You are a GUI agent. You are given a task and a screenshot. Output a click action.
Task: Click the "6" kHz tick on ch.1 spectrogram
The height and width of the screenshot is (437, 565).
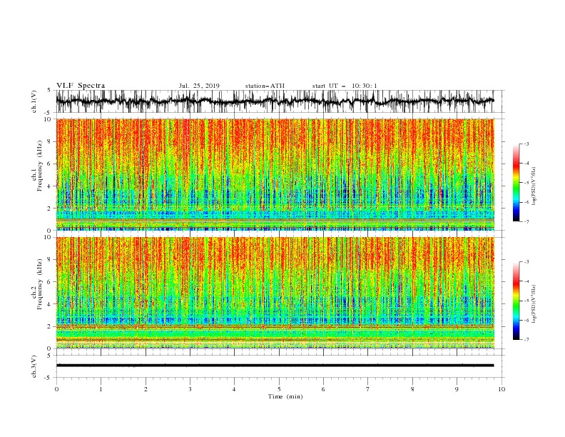pyautogui.click(x=49, y=164)
